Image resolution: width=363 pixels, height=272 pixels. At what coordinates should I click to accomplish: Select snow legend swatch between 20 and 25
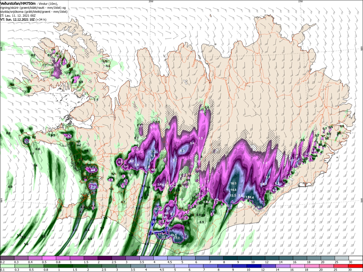(x=328, y=258)
